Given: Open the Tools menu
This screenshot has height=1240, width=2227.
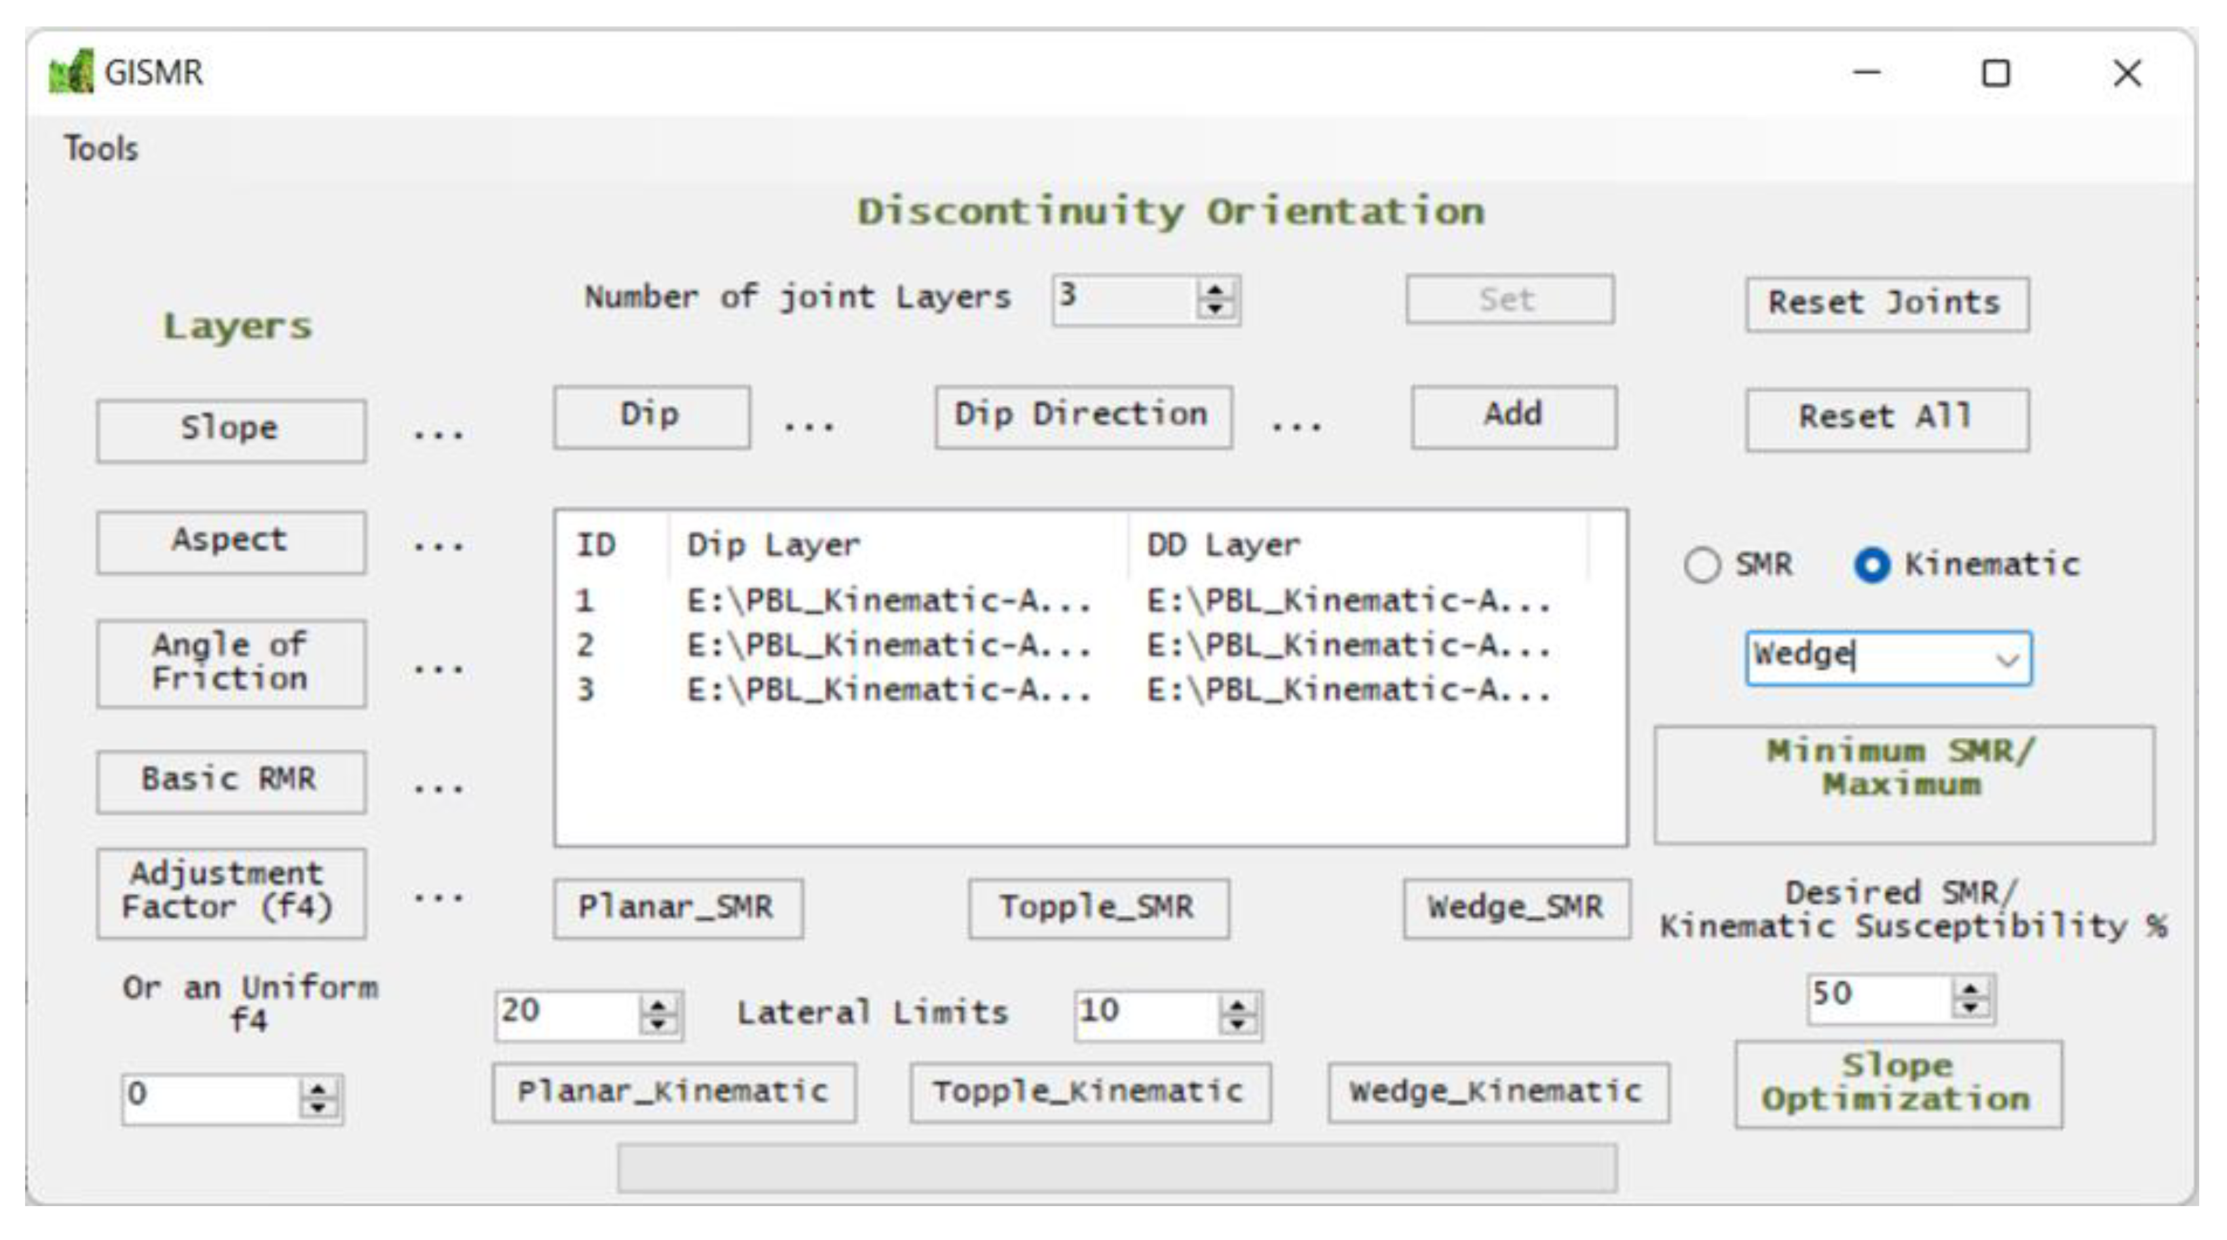Looking at the screenshot, I should pyautogui.click(x=101, y=149).
